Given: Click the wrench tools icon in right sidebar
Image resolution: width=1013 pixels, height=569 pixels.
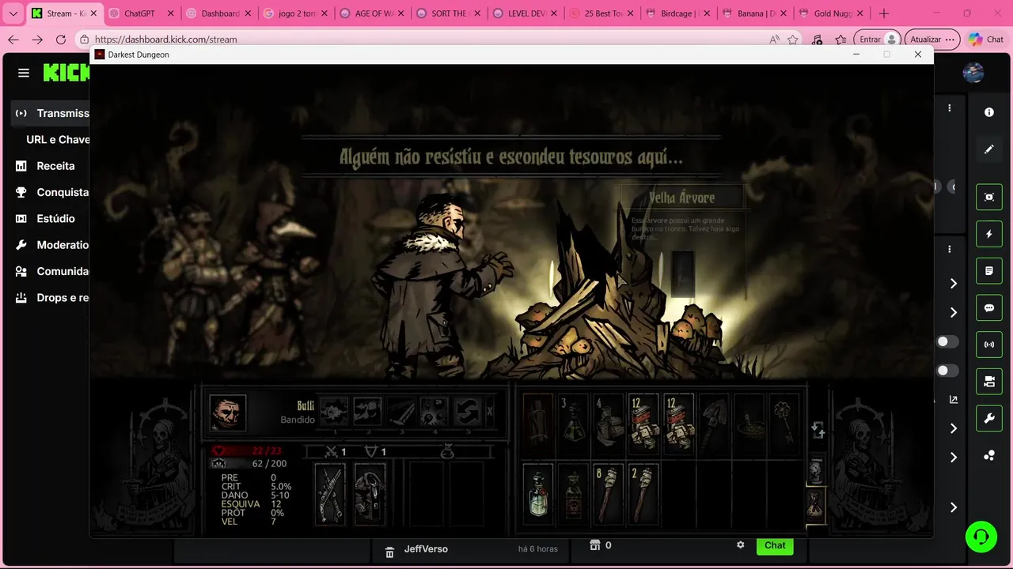Looking at the screenshot, I should (989, 419).
